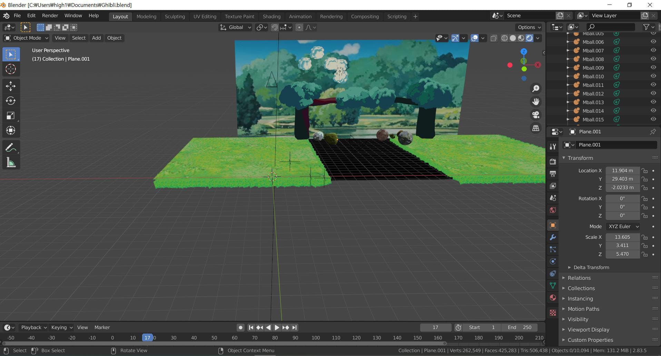Open the Object Mode dropdown
The width and height of the screenshot is (661, 356).
26,38
